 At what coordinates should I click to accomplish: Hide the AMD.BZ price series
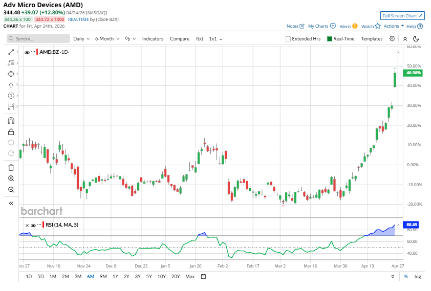[27, 52]
